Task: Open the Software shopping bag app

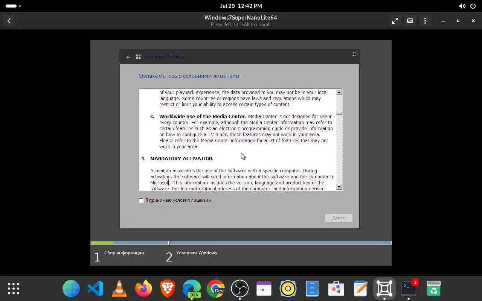Action: (336, 289)
